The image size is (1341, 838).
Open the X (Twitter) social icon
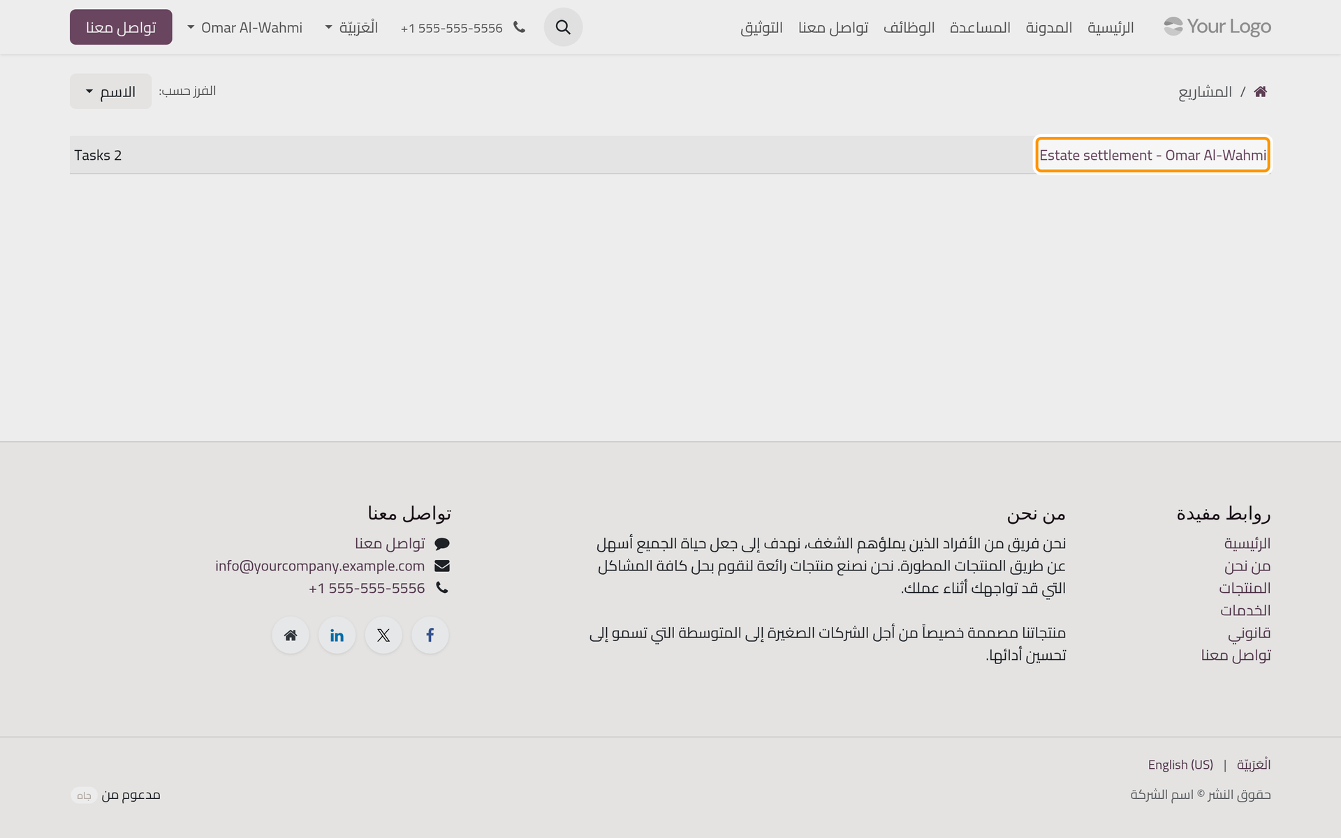click(383, 635)
